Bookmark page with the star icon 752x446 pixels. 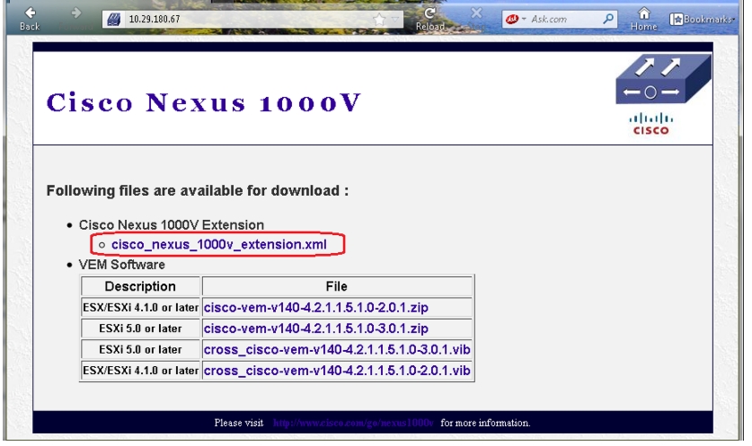pyautogui.click(x=379, y=20)
